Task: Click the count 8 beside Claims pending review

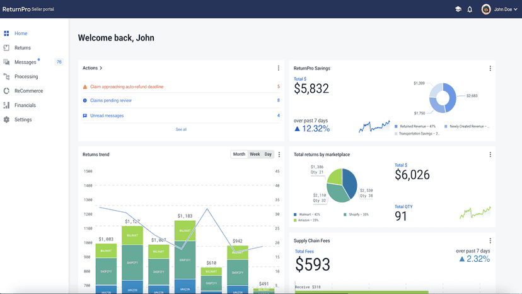Action: [279, 100]
